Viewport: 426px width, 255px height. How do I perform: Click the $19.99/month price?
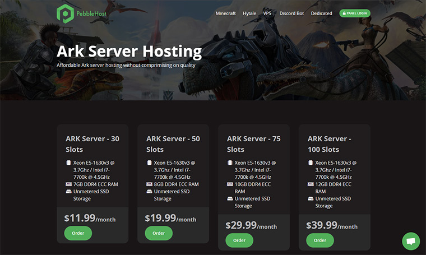coord(170,218)
